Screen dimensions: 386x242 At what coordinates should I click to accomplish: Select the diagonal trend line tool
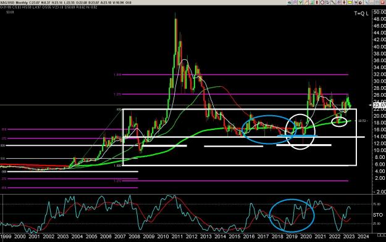tap(334, 2)
